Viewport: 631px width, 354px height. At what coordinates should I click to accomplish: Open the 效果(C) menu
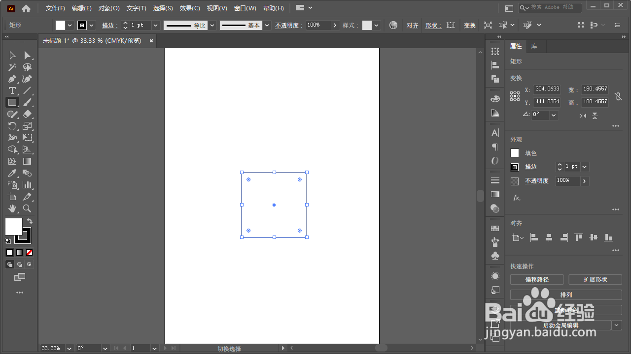[x=190, y=8]
